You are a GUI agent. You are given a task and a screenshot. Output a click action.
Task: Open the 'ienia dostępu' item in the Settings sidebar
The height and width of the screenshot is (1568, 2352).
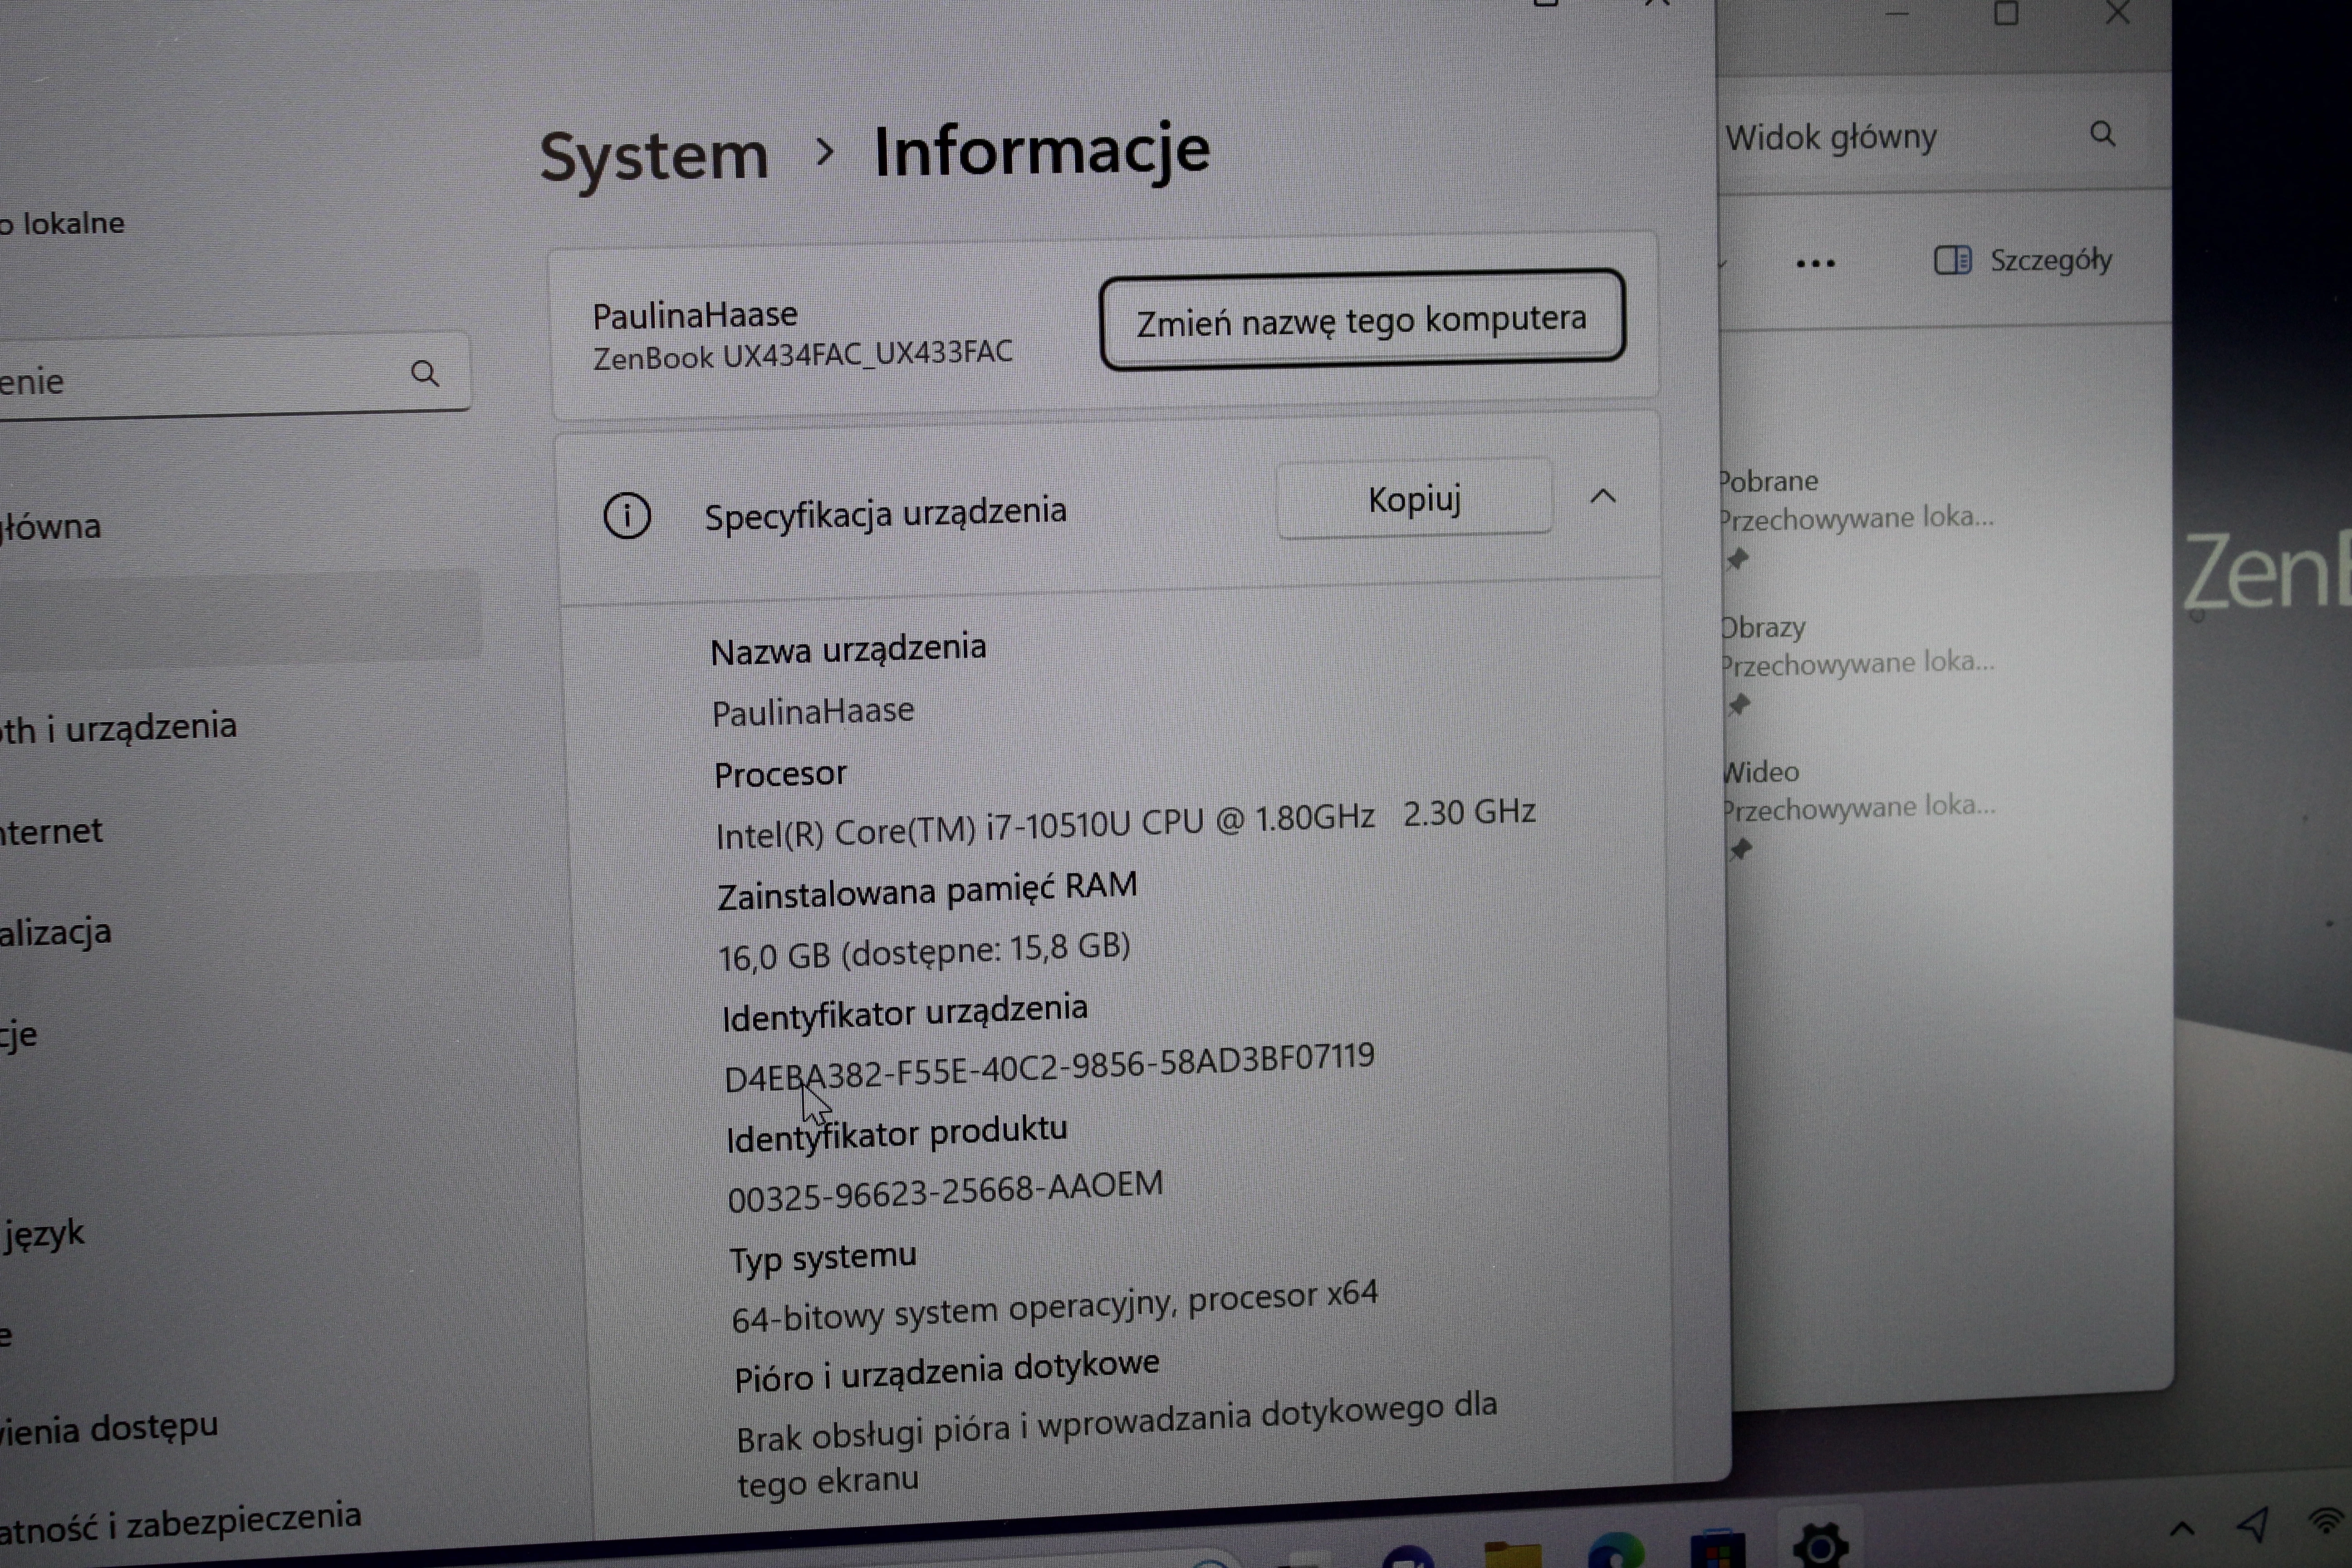(x=109, y=1427)
